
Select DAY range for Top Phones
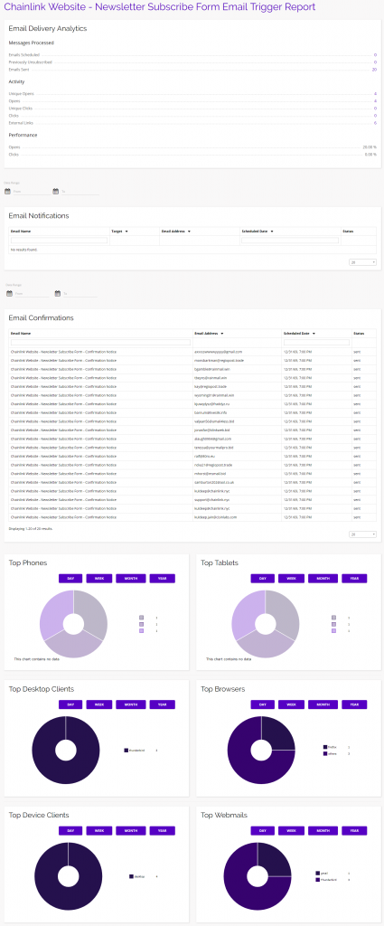(x=70, y=578)
